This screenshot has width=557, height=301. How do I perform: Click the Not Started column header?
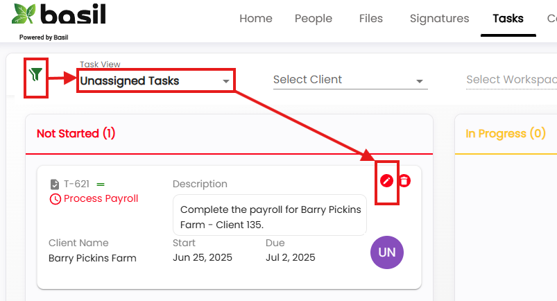click(76, 134)
